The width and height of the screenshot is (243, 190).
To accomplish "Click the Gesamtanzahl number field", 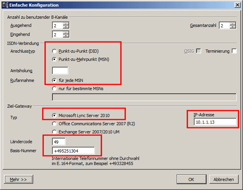I will tap(224, 25).
